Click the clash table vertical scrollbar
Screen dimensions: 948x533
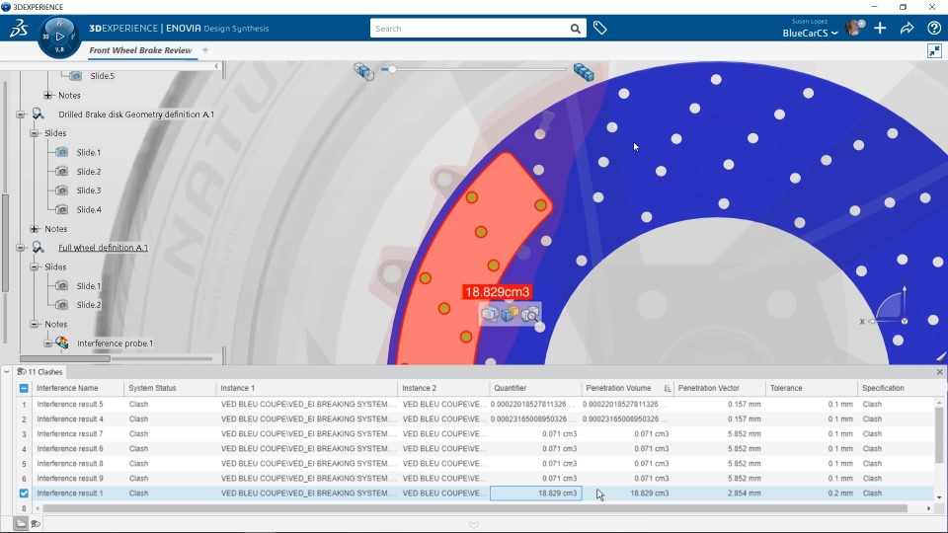pyautogui.click(x=939, y=435)
